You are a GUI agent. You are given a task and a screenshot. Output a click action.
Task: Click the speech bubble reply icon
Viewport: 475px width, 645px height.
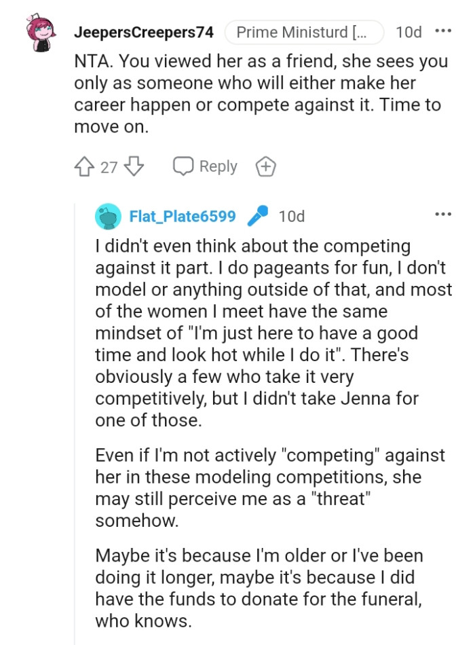click(183, 166)
